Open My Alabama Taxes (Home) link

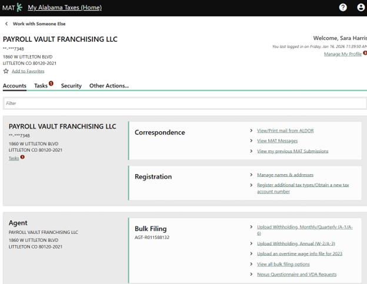point(65,8)
